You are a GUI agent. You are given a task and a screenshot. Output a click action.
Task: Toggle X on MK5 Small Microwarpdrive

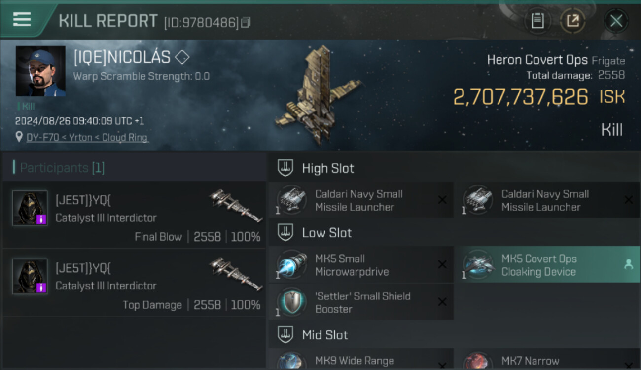pos(442,264)
